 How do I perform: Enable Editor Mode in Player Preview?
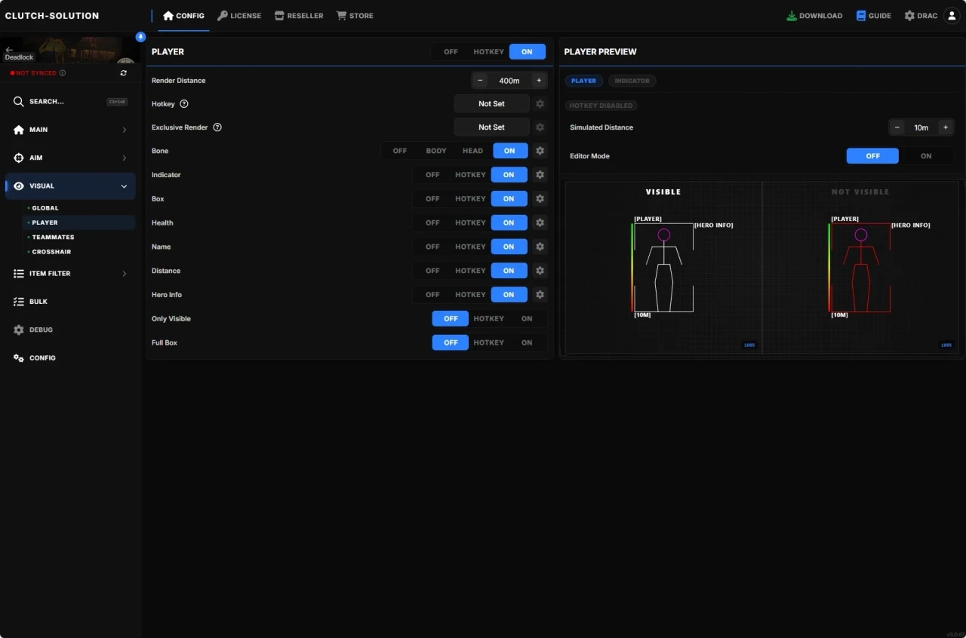click(x=926, y=156)
